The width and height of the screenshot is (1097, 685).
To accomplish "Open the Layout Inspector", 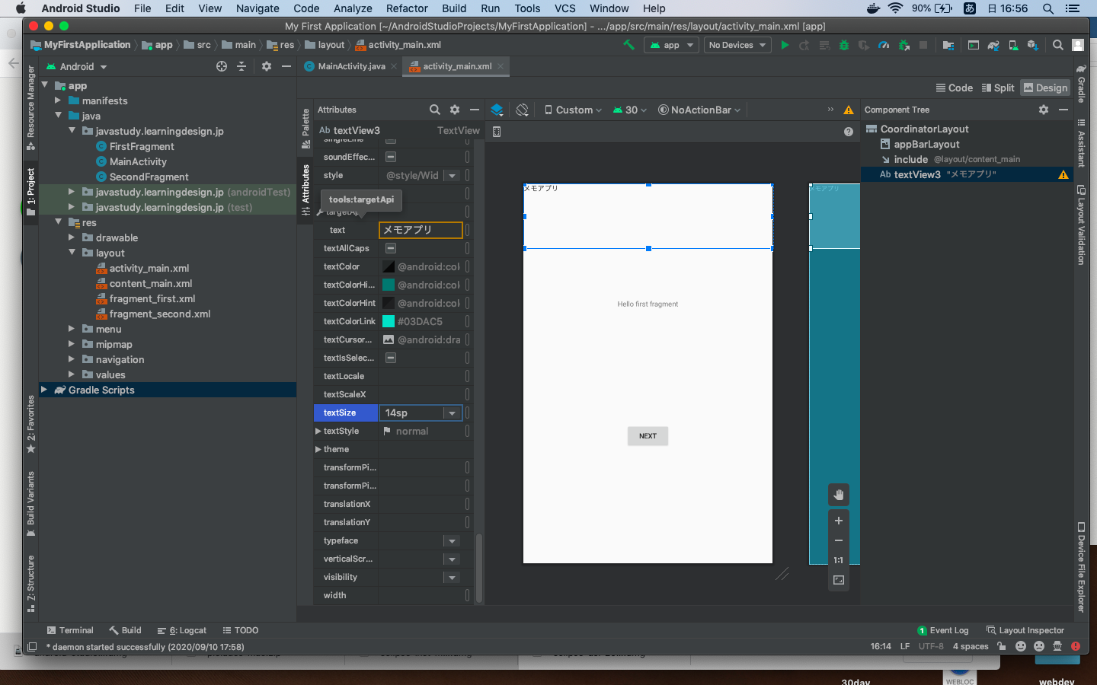I will 1025,630.
